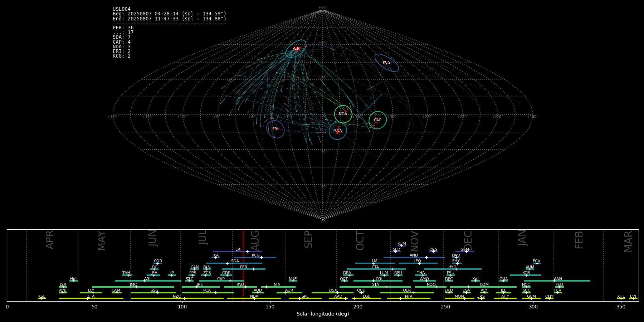644x322 pixels.
Task: Click the LEO shower label in timeline
Action: [418, 261]
